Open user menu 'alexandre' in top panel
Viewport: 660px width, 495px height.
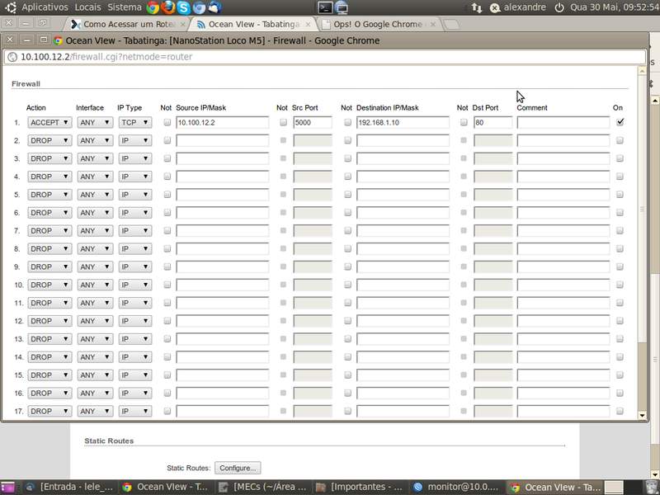pyautogui.click(x=525, y=7)
